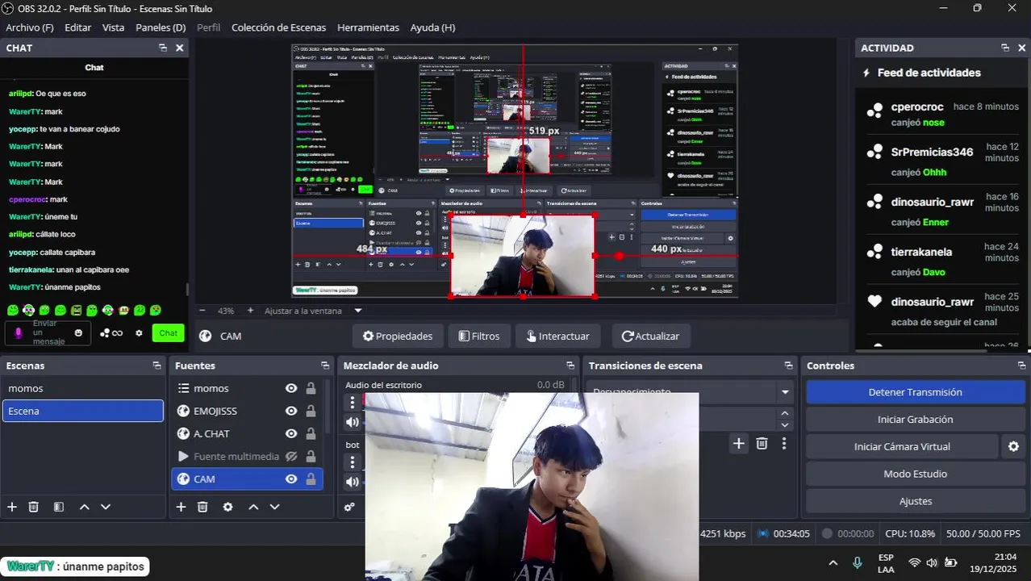Toggle lock on the CAM source
The height and width of the screenshot is (581, 1031).
311,479
